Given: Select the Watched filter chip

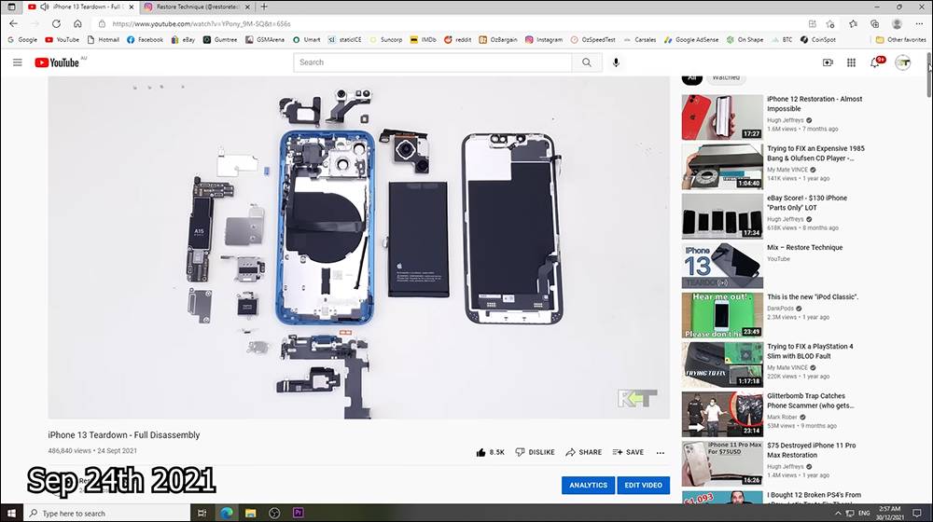Looking at the screenshot, I should point(726,78).
